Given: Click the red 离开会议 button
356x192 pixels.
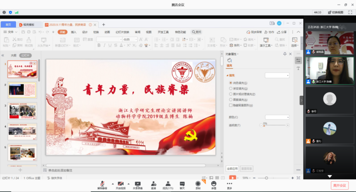Looking at the screenshot, I should tap(339, 185).
